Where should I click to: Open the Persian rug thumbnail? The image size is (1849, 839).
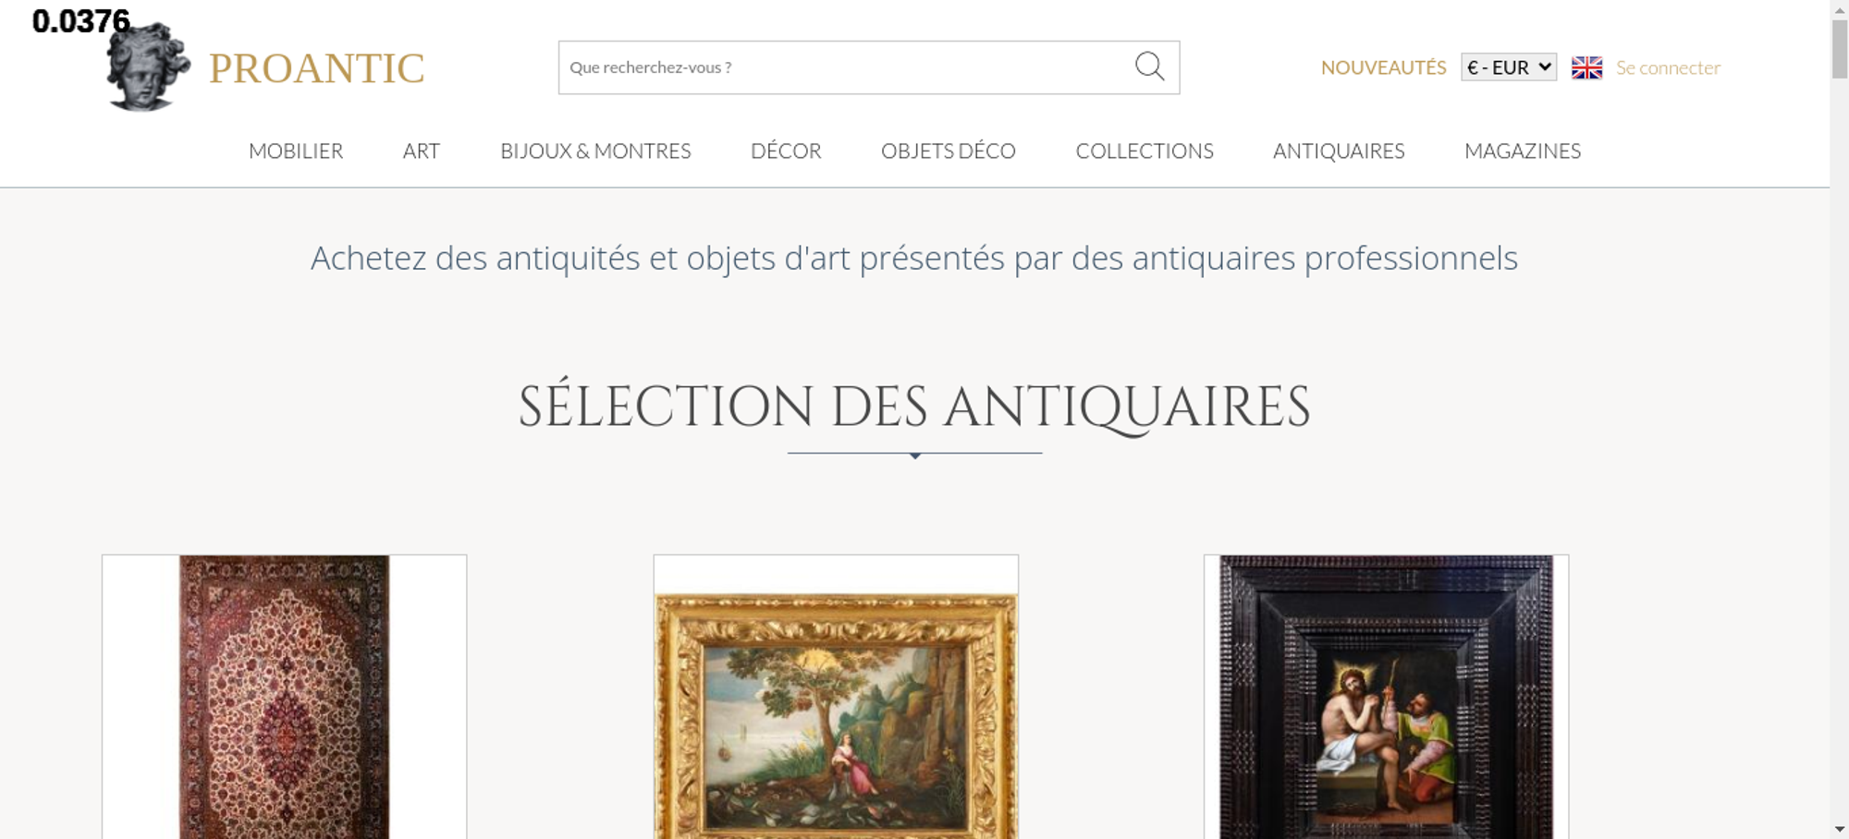click(x=284, y=697)
